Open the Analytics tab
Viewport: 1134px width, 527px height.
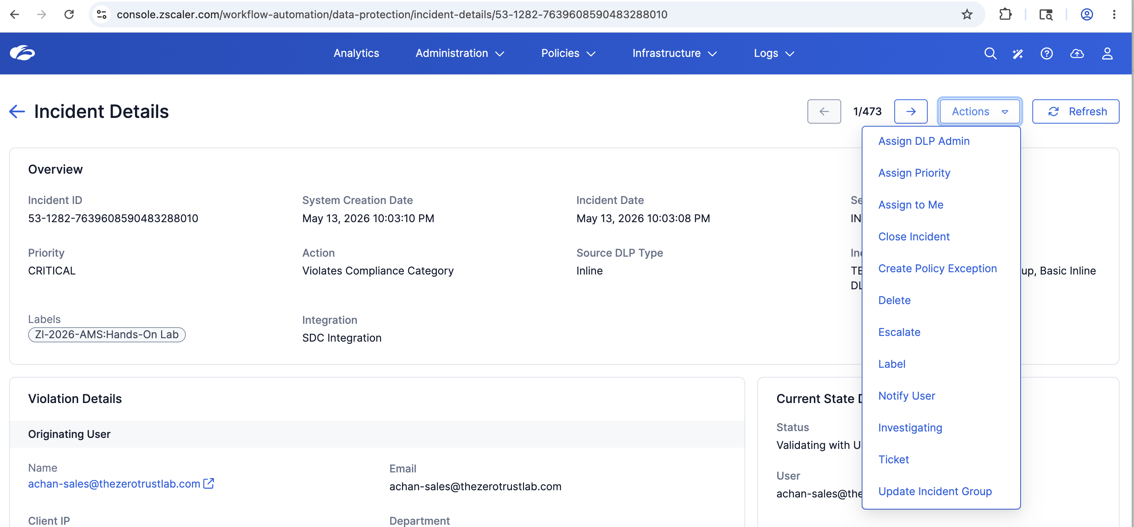click(356, 53)
